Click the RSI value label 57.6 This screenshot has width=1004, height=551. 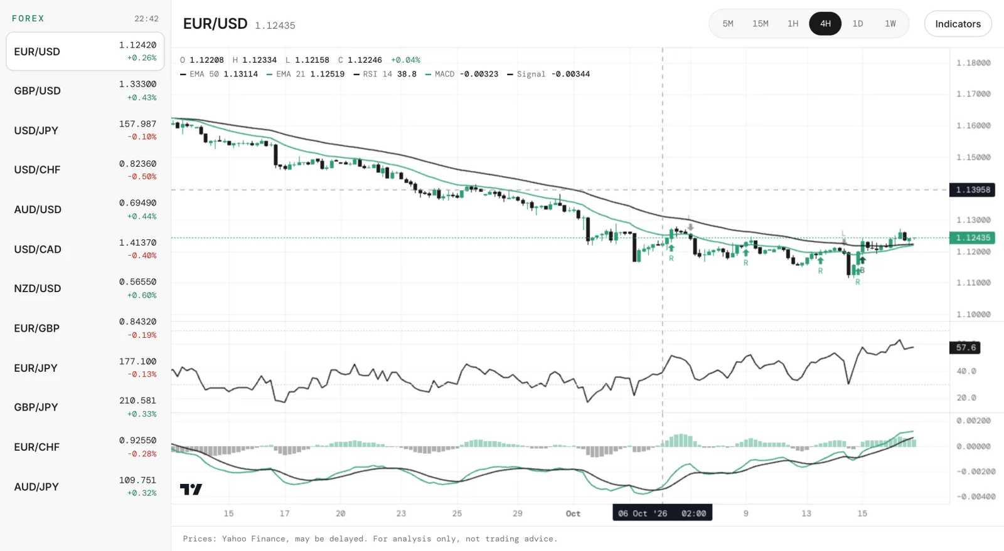[x=965, y=347]
